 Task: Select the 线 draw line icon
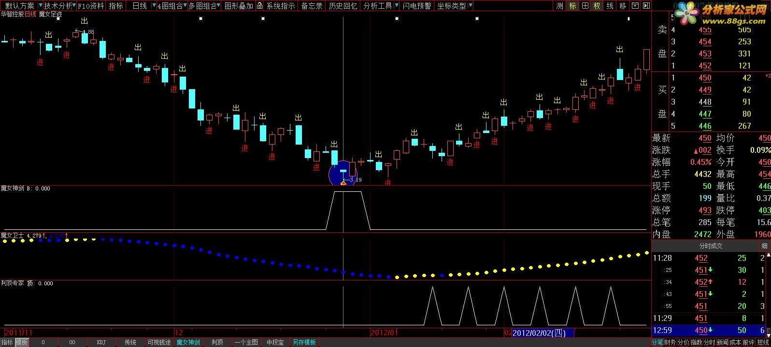(x=610, y=6)
